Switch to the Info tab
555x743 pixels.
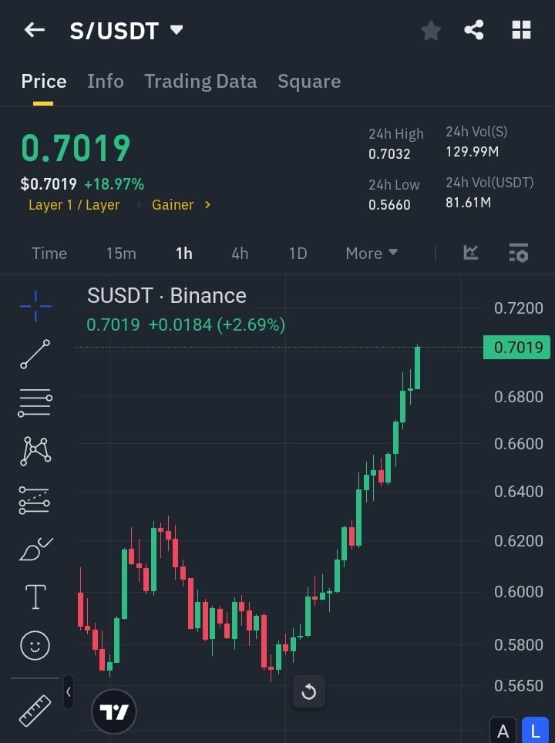(x=105, y=81)
